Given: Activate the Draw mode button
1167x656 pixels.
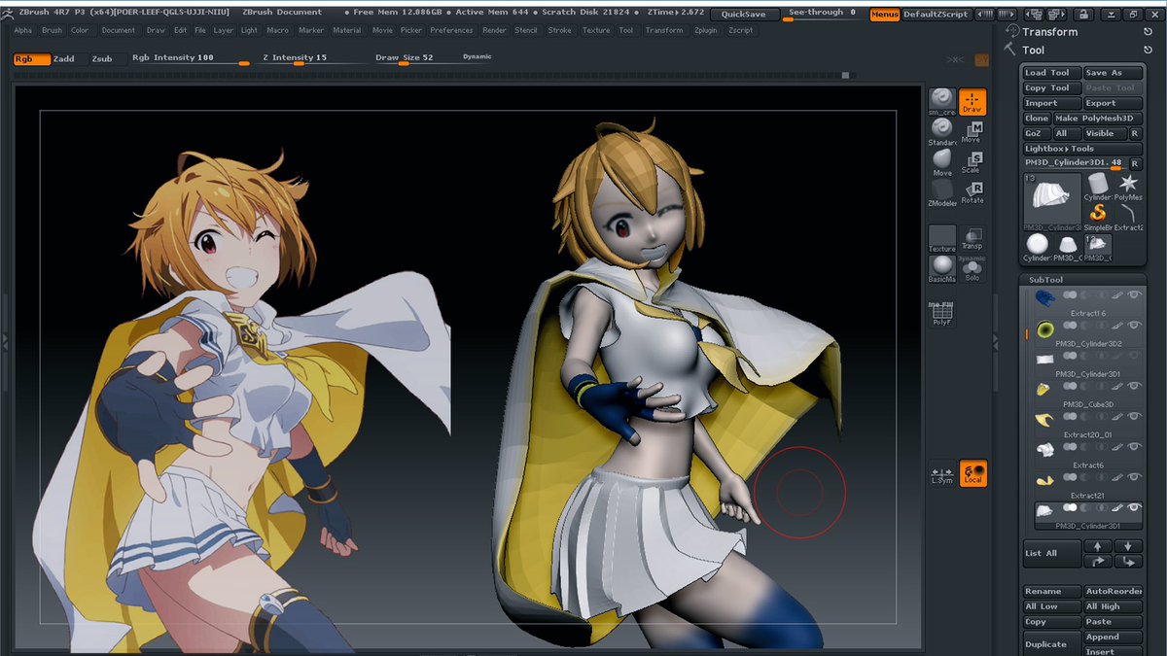Looking at the screenshot, I should click(972, 102).
